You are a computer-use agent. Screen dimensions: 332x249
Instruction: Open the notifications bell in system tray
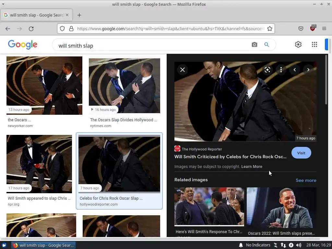click(x=241, y=245)
